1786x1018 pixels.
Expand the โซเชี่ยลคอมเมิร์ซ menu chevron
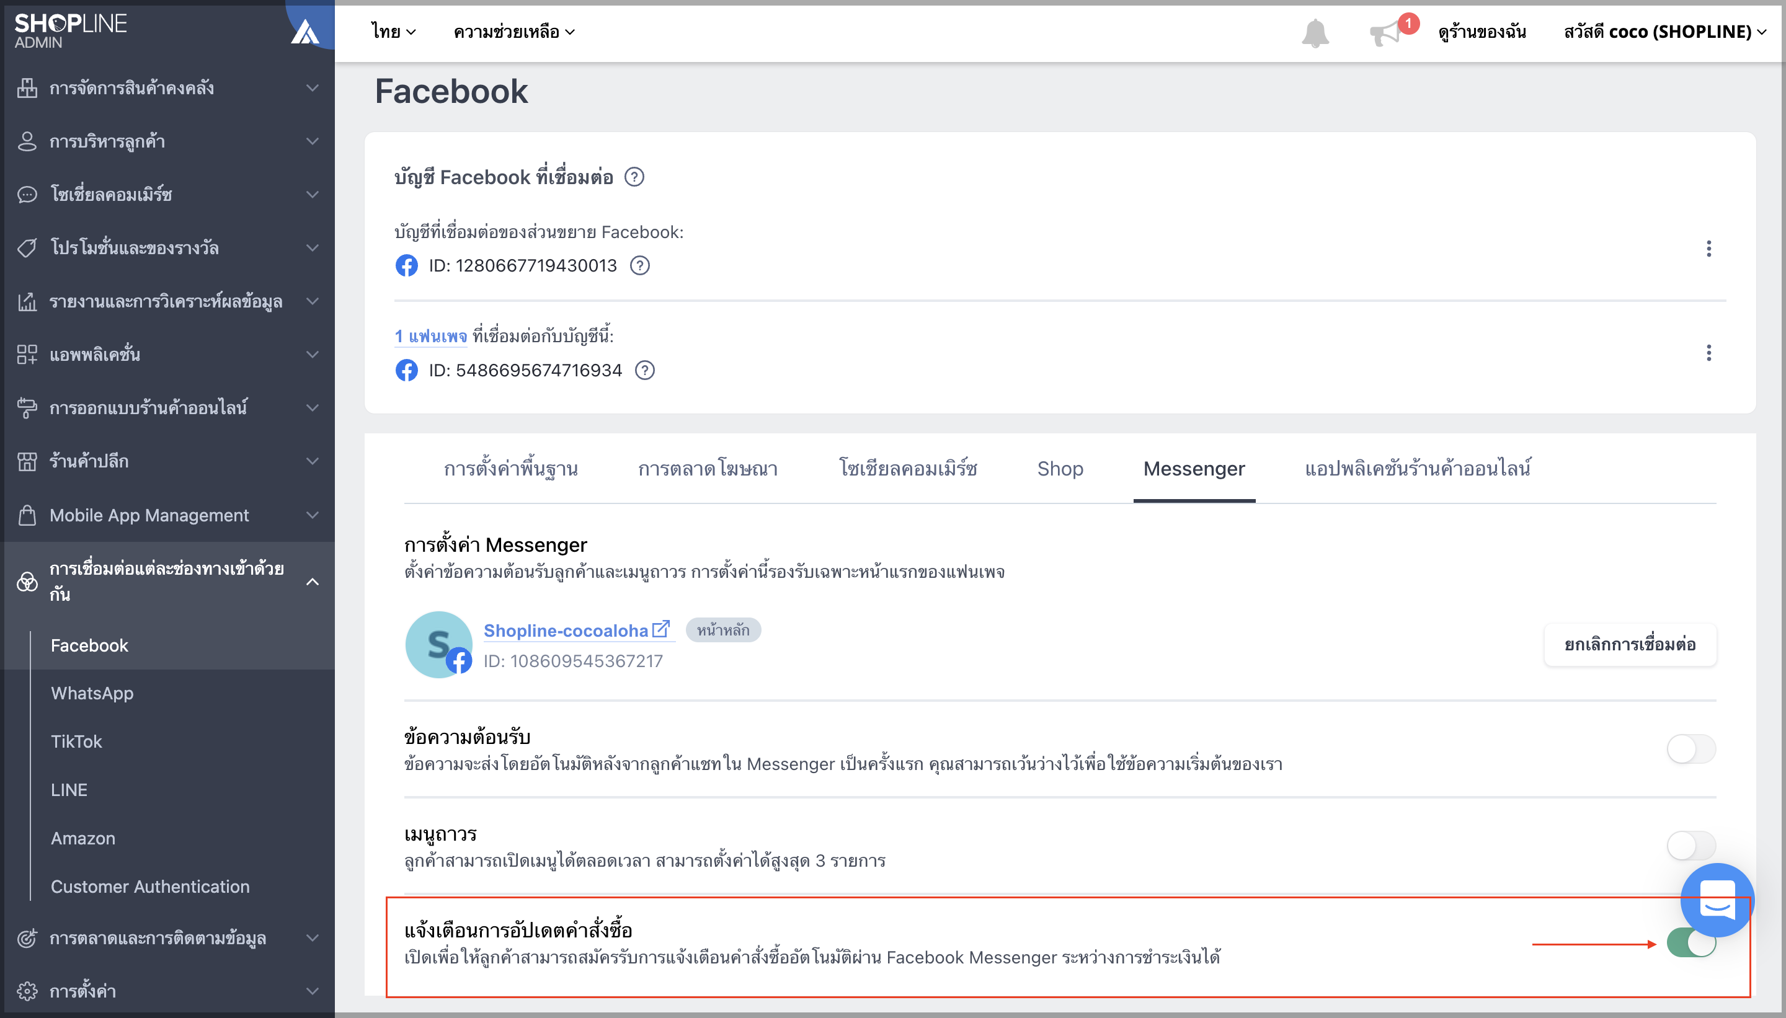click(x=313, y=195)
